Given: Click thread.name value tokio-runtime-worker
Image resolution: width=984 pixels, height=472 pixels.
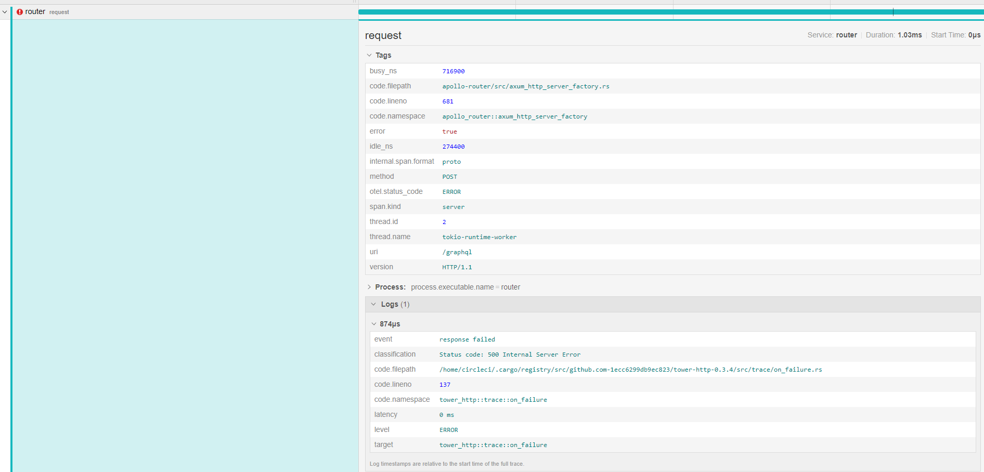Looking at the screenshot, I should [x=479, y=237].
